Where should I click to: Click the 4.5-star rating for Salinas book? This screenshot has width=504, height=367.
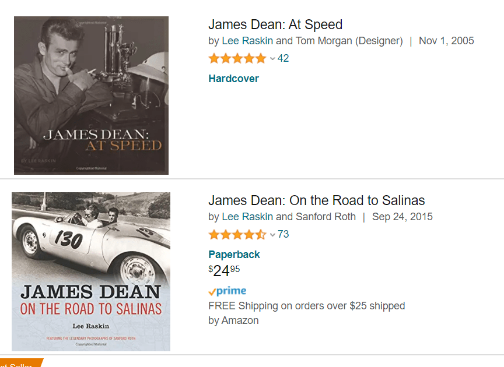point(237,234)
